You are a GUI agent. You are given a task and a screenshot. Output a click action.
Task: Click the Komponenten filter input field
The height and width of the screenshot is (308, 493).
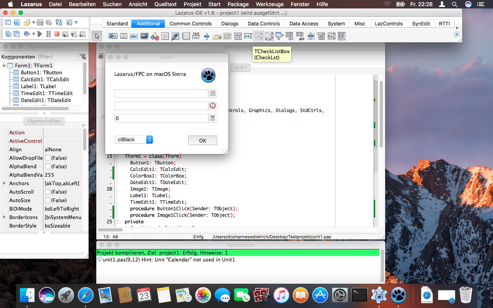click(57, 57)
